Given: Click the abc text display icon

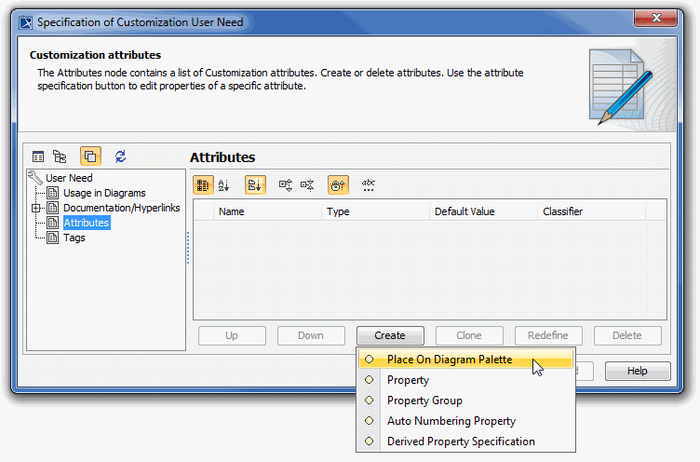Looking at the screenshot, I should (x=369, y=185).
